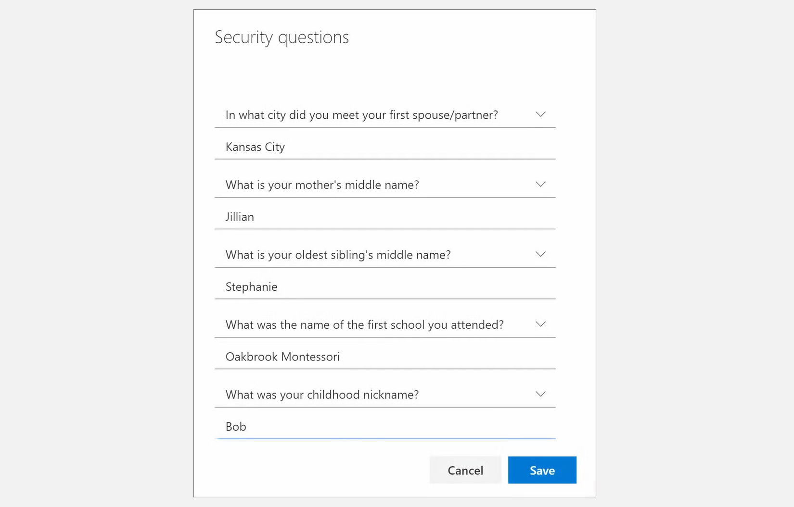Screen dimensions: 794x507
Task: Click the Jillian answer field
Action: (385, 216)
